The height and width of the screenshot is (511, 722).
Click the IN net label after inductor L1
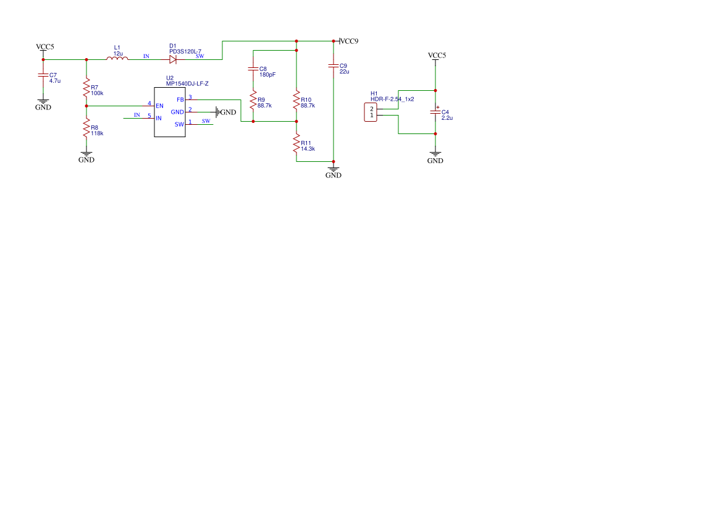pyautogui.click(x=146, y=56)
